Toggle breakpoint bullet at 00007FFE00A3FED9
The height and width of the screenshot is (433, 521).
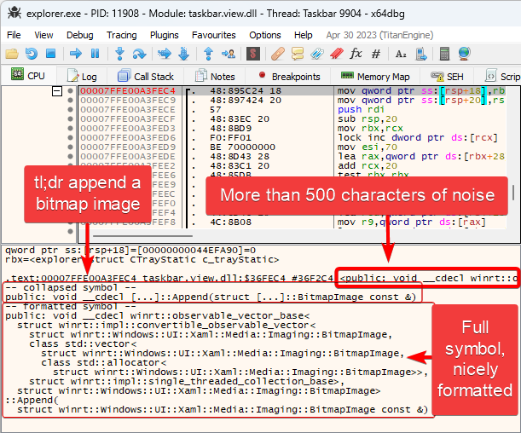(70, 147)
